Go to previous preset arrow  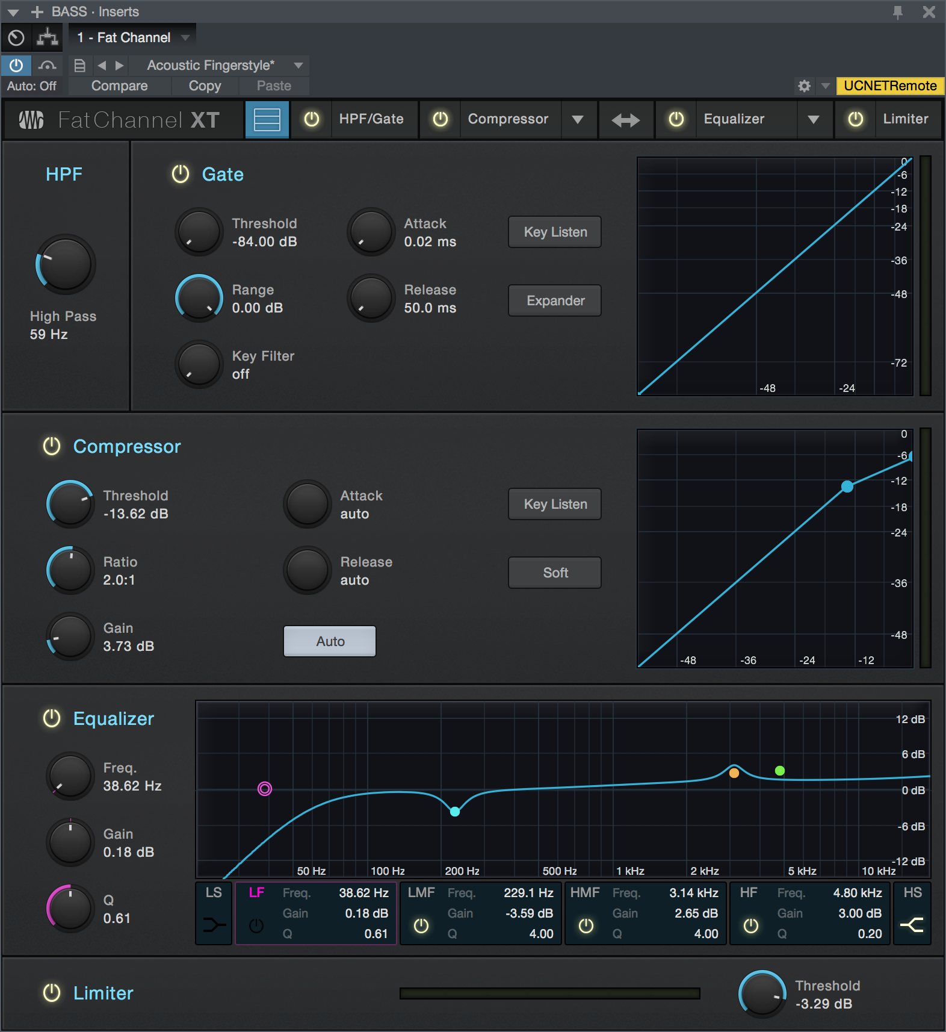click(102, 65)
